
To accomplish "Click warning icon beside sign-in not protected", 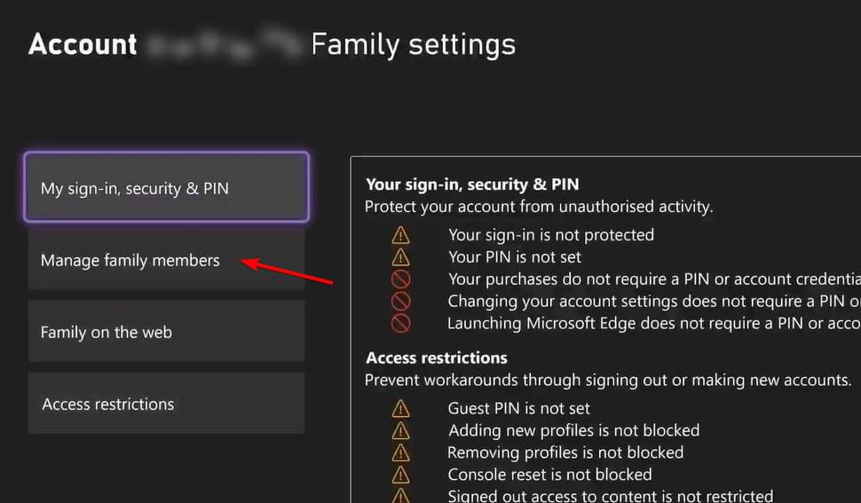I will click(401, 235).
